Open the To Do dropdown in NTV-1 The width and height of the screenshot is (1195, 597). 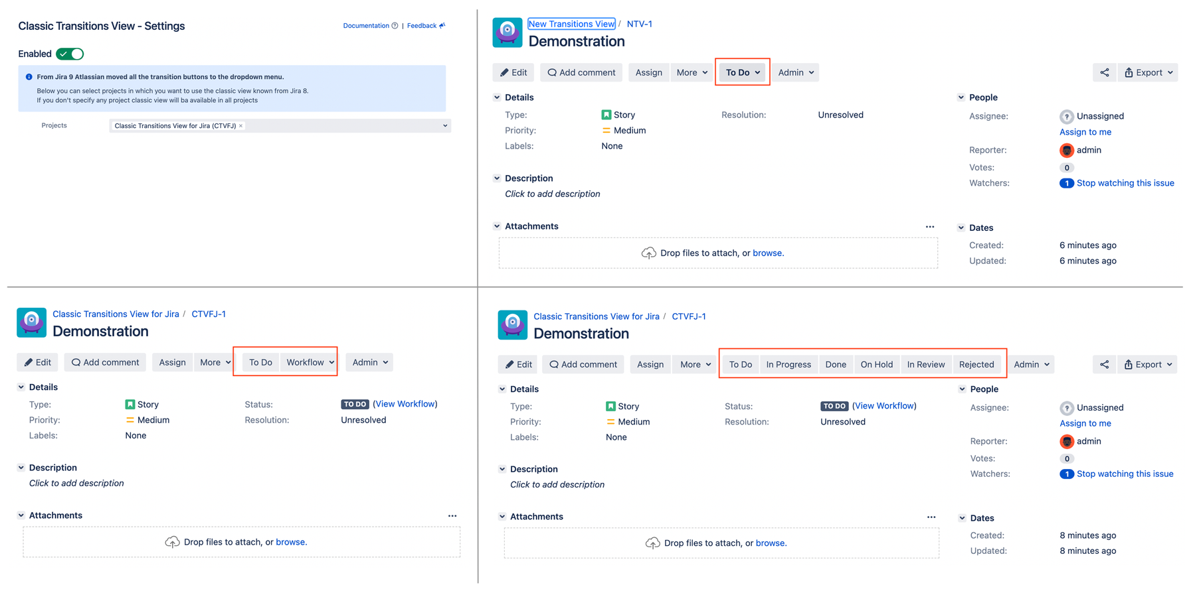pos(743,72)
